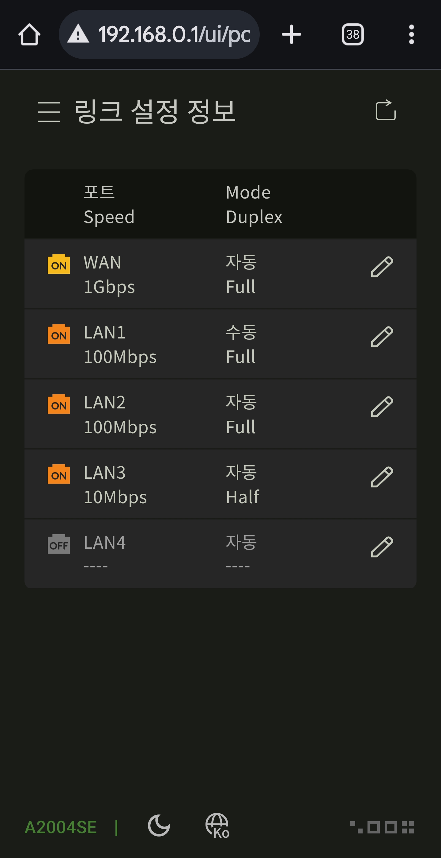This screenshot has height=858, width=441.
Task: Click the ipTIME logo at bottom right
Action: [382, 827]
